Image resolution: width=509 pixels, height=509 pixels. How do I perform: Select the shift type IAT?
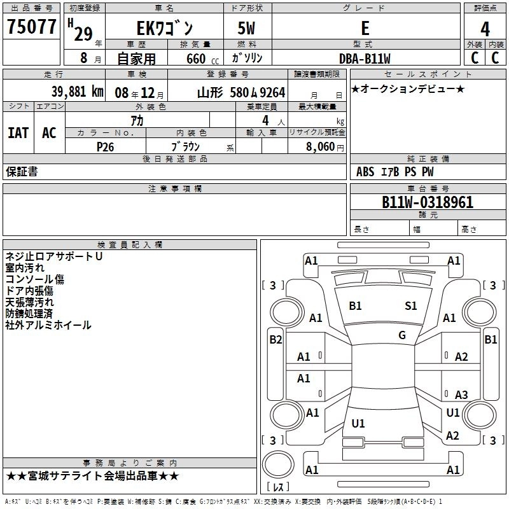tap(18, 133)
